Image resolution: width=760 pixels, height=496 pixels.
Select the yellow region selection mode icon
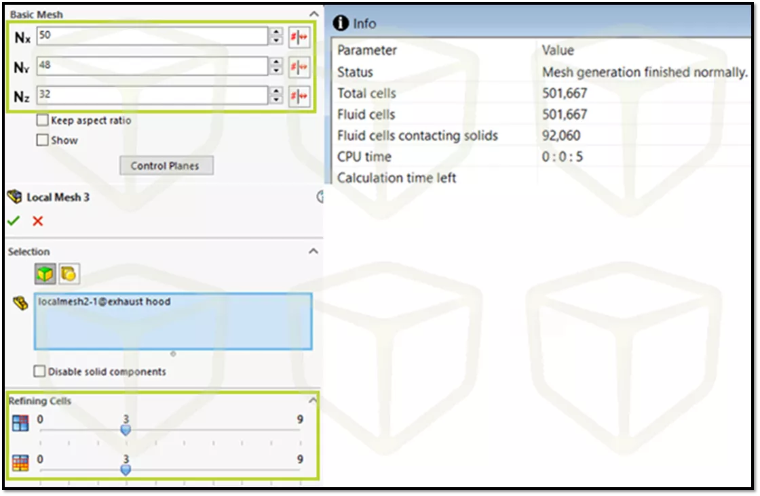click(x=69, y=274)
